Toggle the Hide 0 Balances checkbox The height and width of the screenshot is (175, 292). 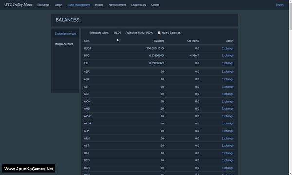(159, 33)
